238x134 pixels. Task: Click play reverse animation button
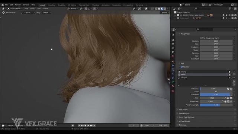point(85,126)
